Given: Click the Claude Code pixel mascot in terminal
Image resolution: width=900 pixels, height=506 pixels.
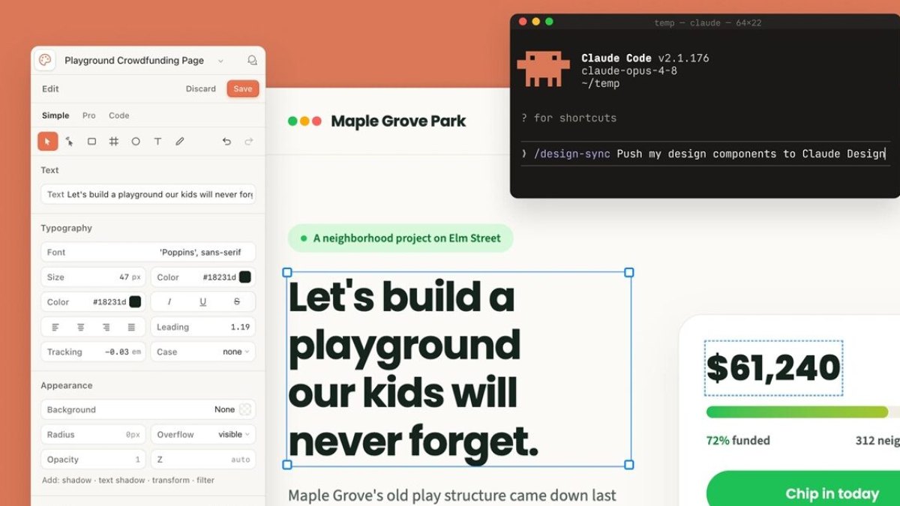Looking at the screenshot, I should 543,69.
